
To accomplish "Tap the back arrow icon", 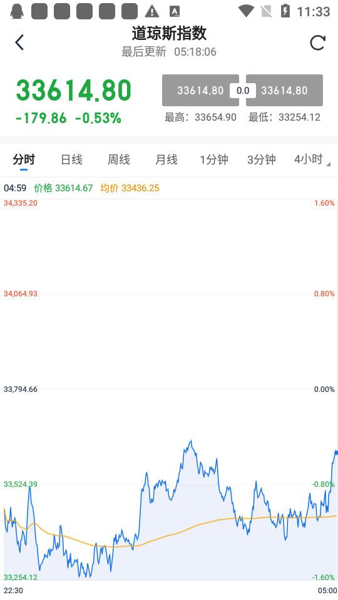I will click(19, 42).
